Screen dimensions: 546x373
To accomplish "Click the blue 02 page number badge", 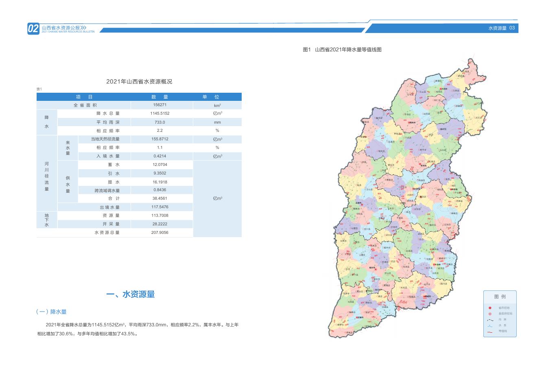I will (x=33, y=28).
